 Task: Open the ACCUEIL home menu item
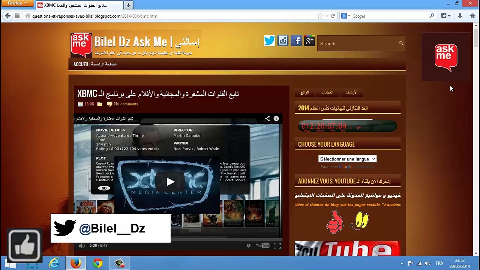click(95, 64)
